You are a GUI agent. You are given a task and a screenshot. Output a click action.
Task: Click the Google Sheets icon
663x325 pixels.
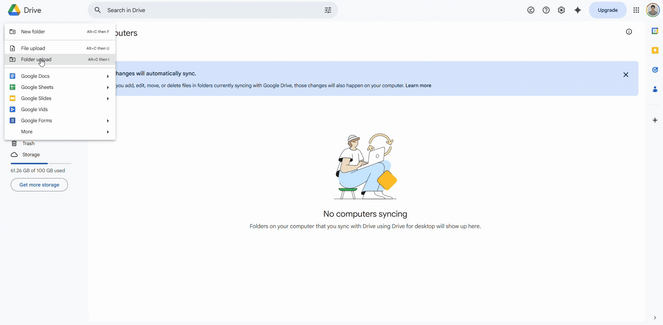(12, 87)
